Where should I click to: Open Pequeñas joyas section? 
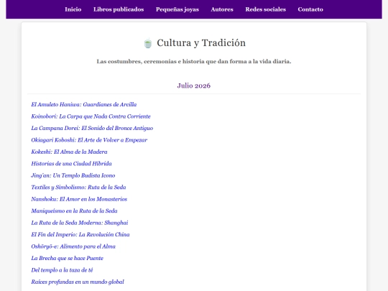pyautogui.click(x=177, y=9)
